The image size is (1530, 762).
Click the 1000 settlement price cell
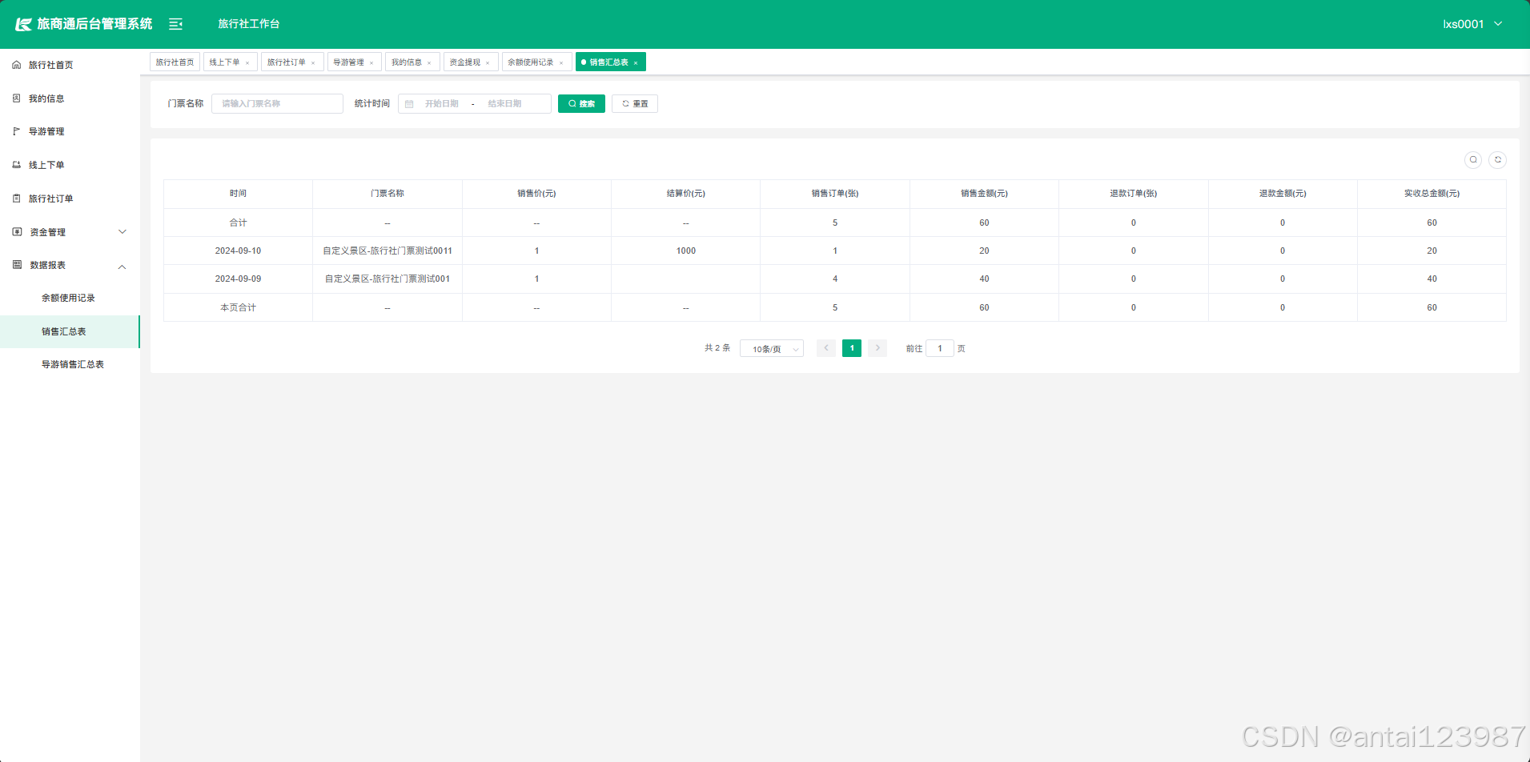pyautogui.click(x=686, y=251)
